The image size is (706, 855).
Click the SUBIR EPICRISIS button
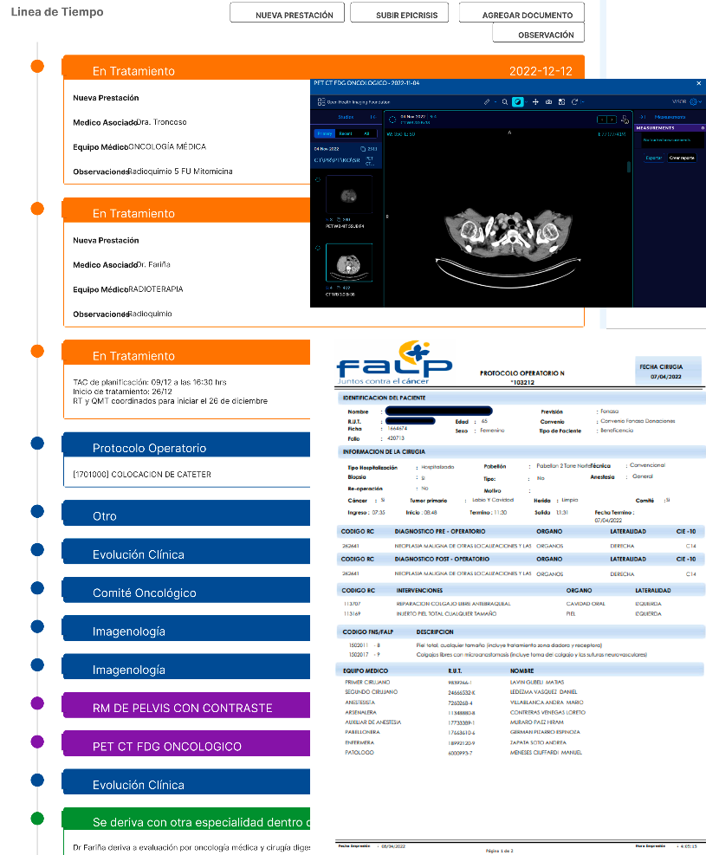coord(406,15)
